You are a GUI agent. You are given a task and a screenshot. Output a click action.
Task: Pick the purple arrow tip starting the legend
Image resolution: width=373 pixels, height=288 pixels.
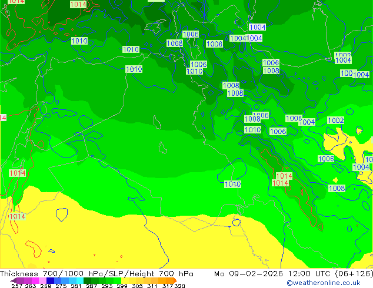tap(14, 280)
